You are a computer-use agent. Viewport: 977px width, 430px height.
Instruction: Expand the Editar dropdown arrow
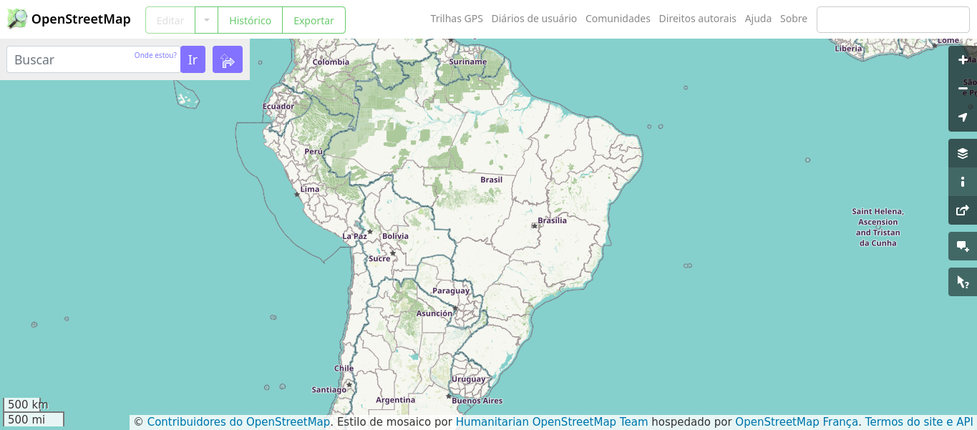[x=206, y=20]
